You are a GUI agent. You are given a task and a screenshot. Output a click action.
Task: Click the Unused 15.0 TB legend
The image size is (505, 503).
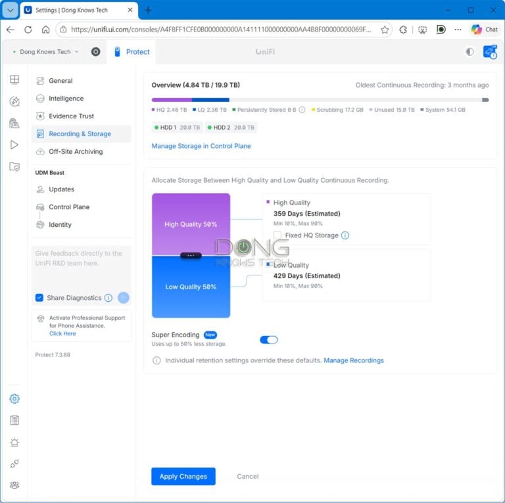[392, 110]
